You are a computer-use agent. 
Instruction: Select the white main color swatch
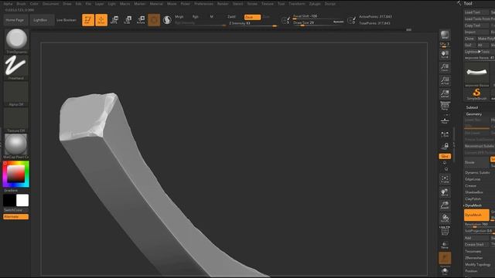coord(22,201)
